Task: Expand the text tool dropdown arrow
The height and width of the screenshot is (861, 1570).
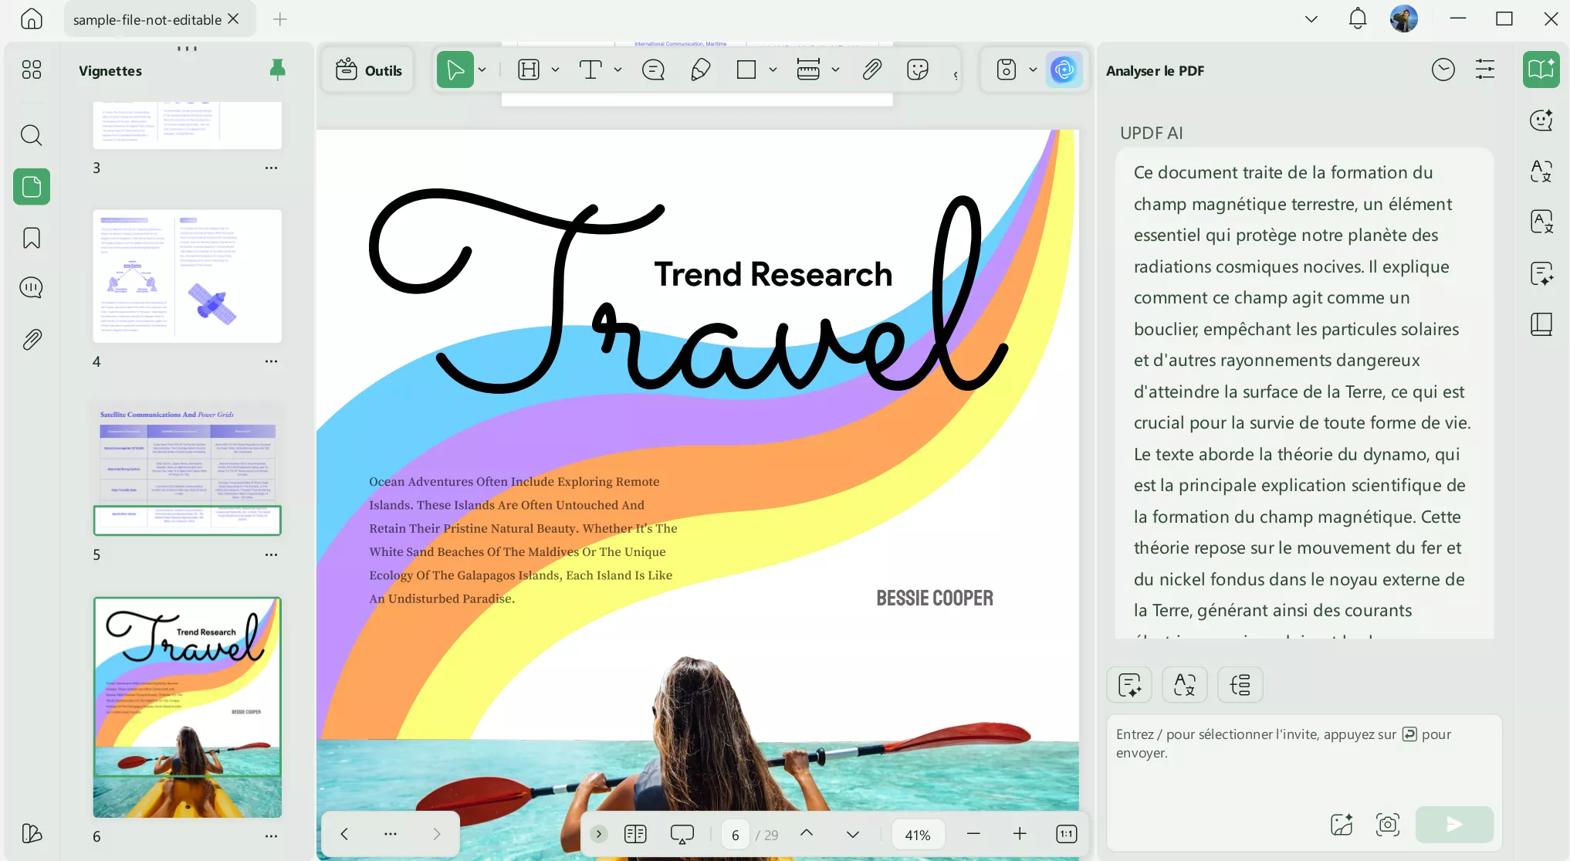Action: [618, 70]
